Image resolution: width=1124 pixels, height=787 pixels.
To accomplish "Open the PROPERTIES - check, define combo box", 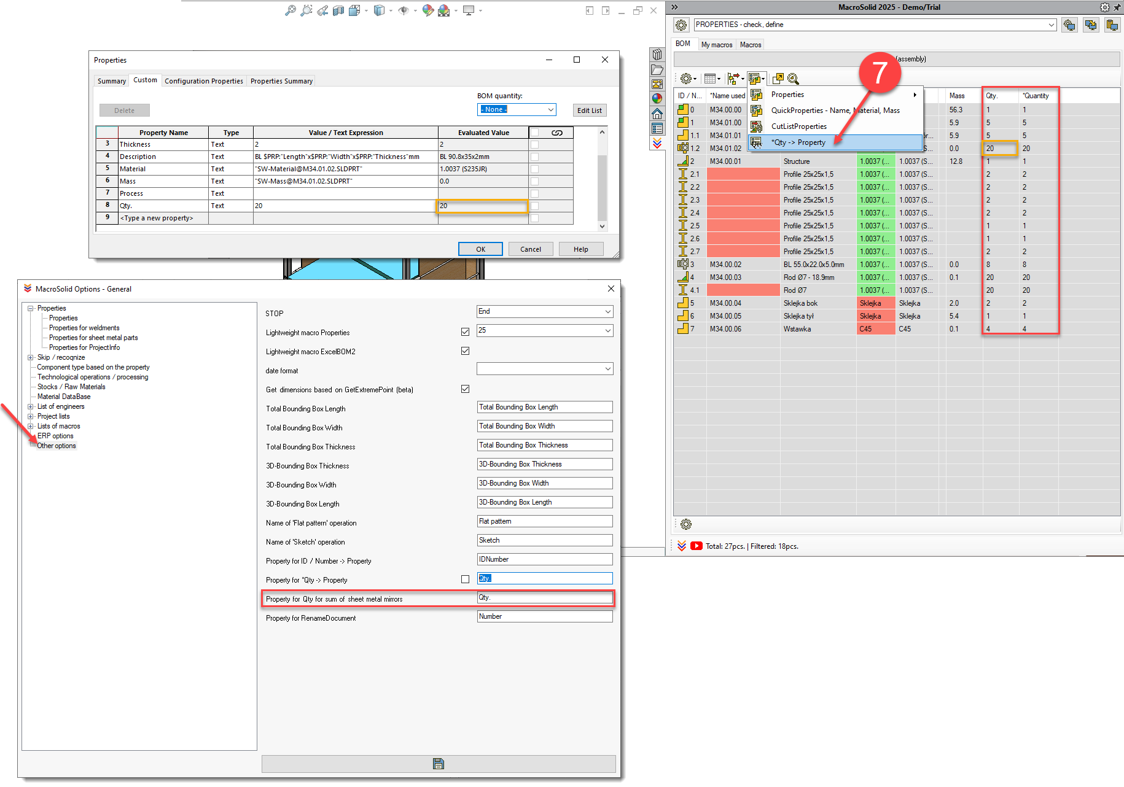I will pyautogui.click(x=875, y=25).
